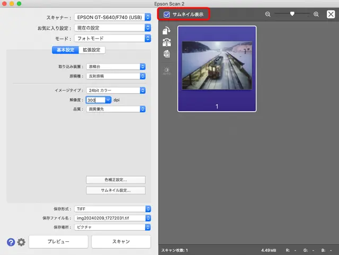Click the プレビュー button
The height and width of the screenshot is (255, 339).
pyautogui.click(x=58, y=241)
